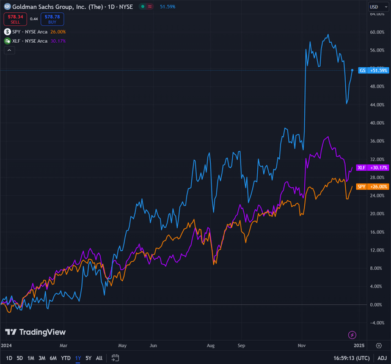Image resolution: width=391 pixels, height=364 pixels.
Task: Click the TradingView logo
Action: coord(35,332)
